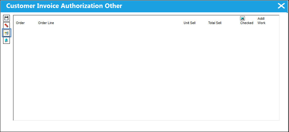Image resolution: width=289 pixels, height=132 pixels.
Task: Click the highlighted import arrow icon
Action: [6, 33]
